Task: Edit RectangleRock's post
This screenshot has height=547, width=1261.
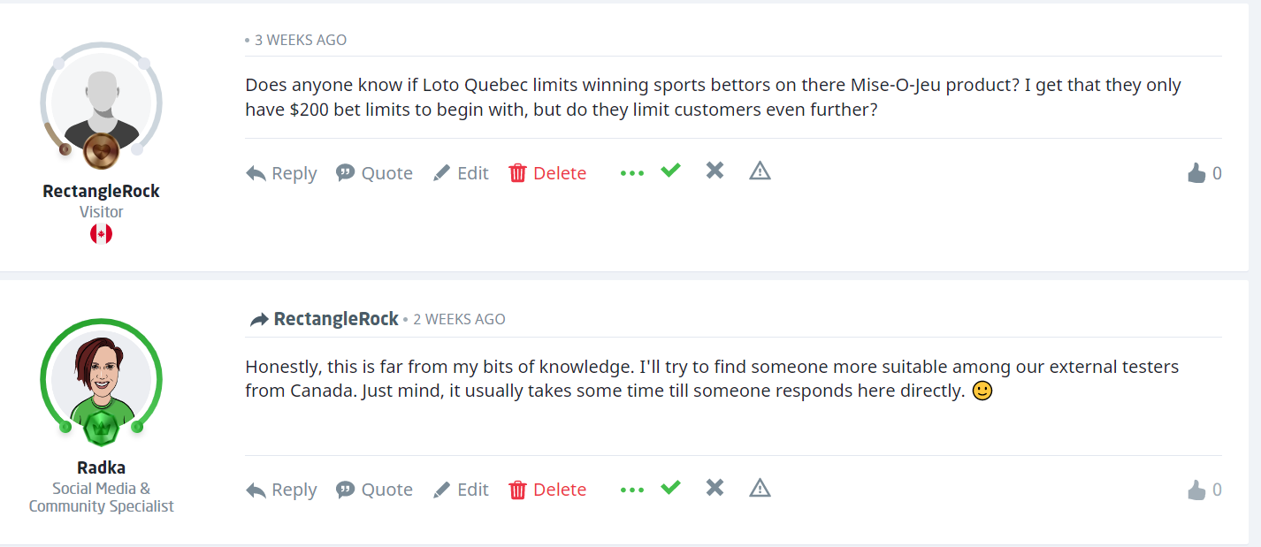Action: [461, 173]
